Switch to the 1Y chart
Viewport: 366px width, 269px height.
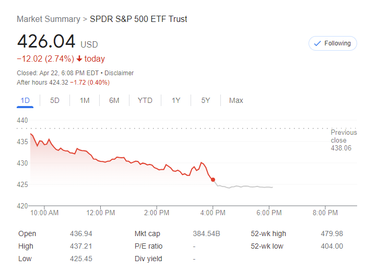coord(176,100)
